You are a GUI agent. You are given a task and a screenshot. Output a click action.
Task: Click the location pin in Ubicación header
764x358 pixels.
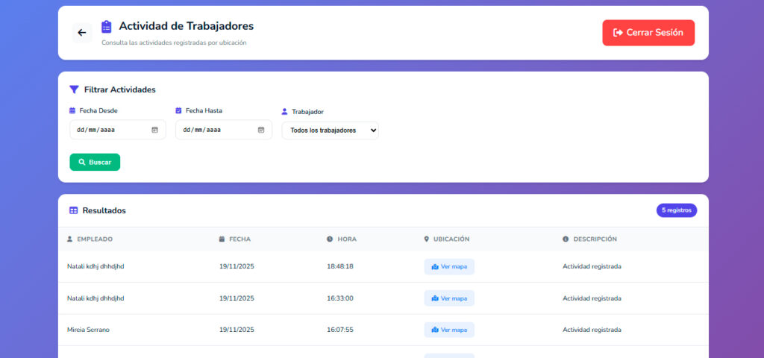coord(427,239)
